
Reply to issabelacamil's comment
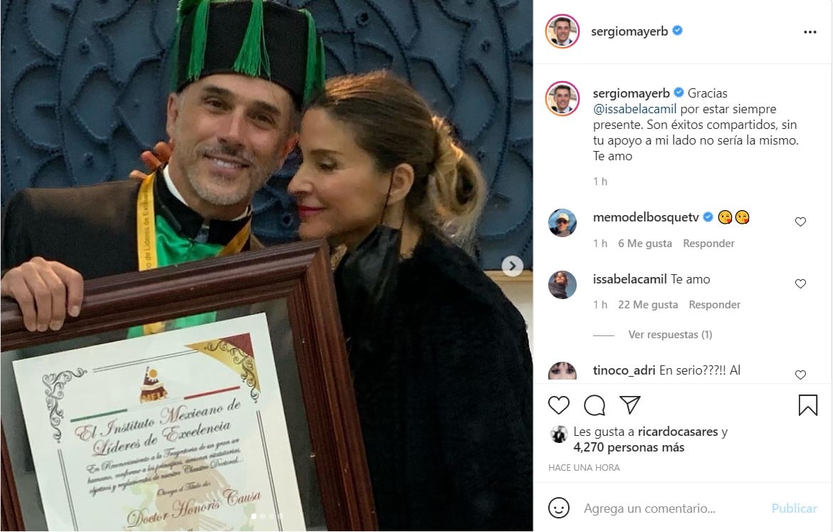coord(715,305)
